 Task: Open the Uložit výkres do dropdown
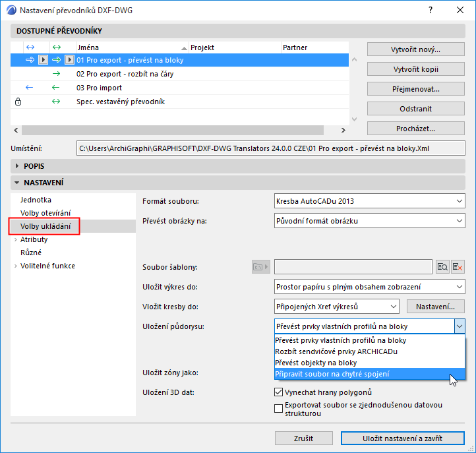point(369,287)
